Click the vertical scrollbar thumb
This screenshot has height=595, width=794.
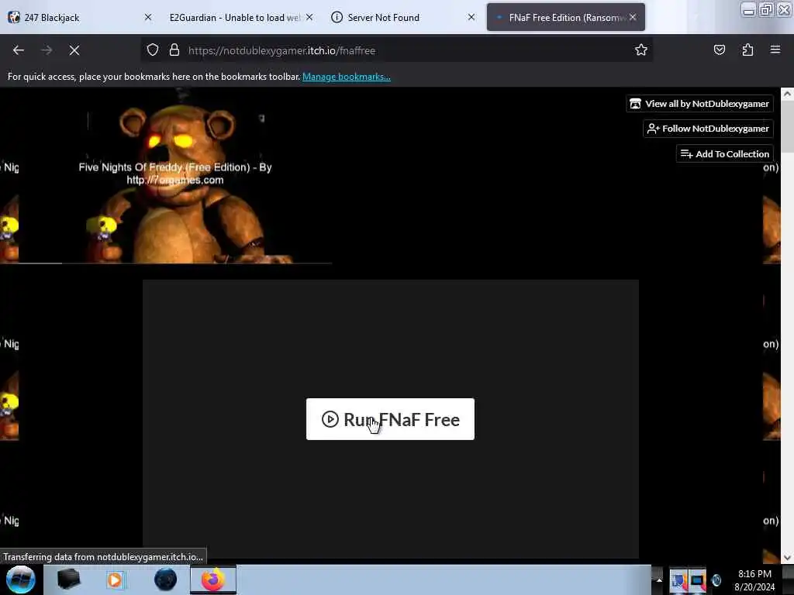pos(788,126)
